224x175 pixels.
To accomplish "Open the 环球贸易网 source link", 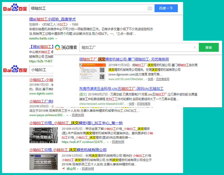I will coord(144,104).
